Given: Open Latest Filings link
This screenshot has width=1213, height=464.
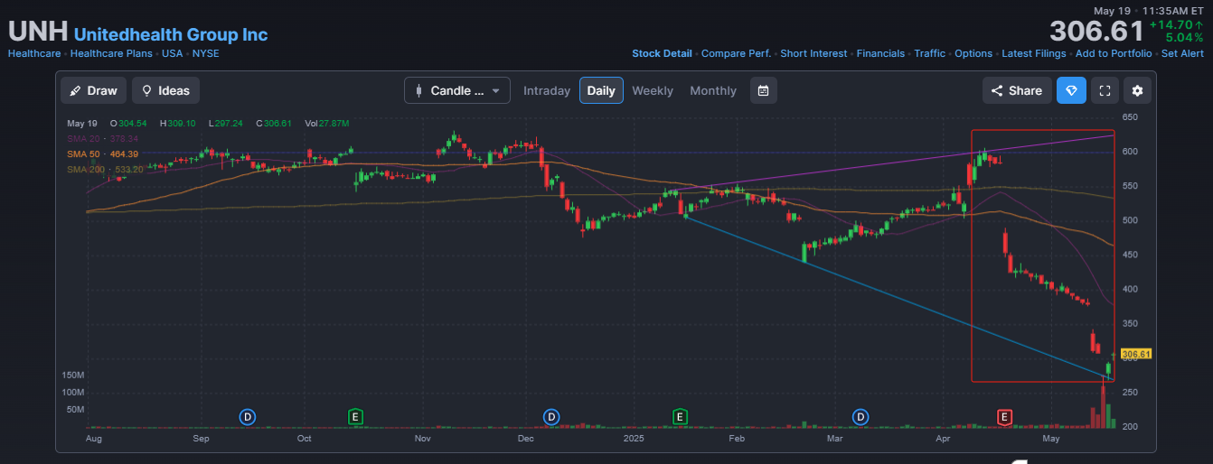Looking at the screenshot, I should [x=1034, y=53].
